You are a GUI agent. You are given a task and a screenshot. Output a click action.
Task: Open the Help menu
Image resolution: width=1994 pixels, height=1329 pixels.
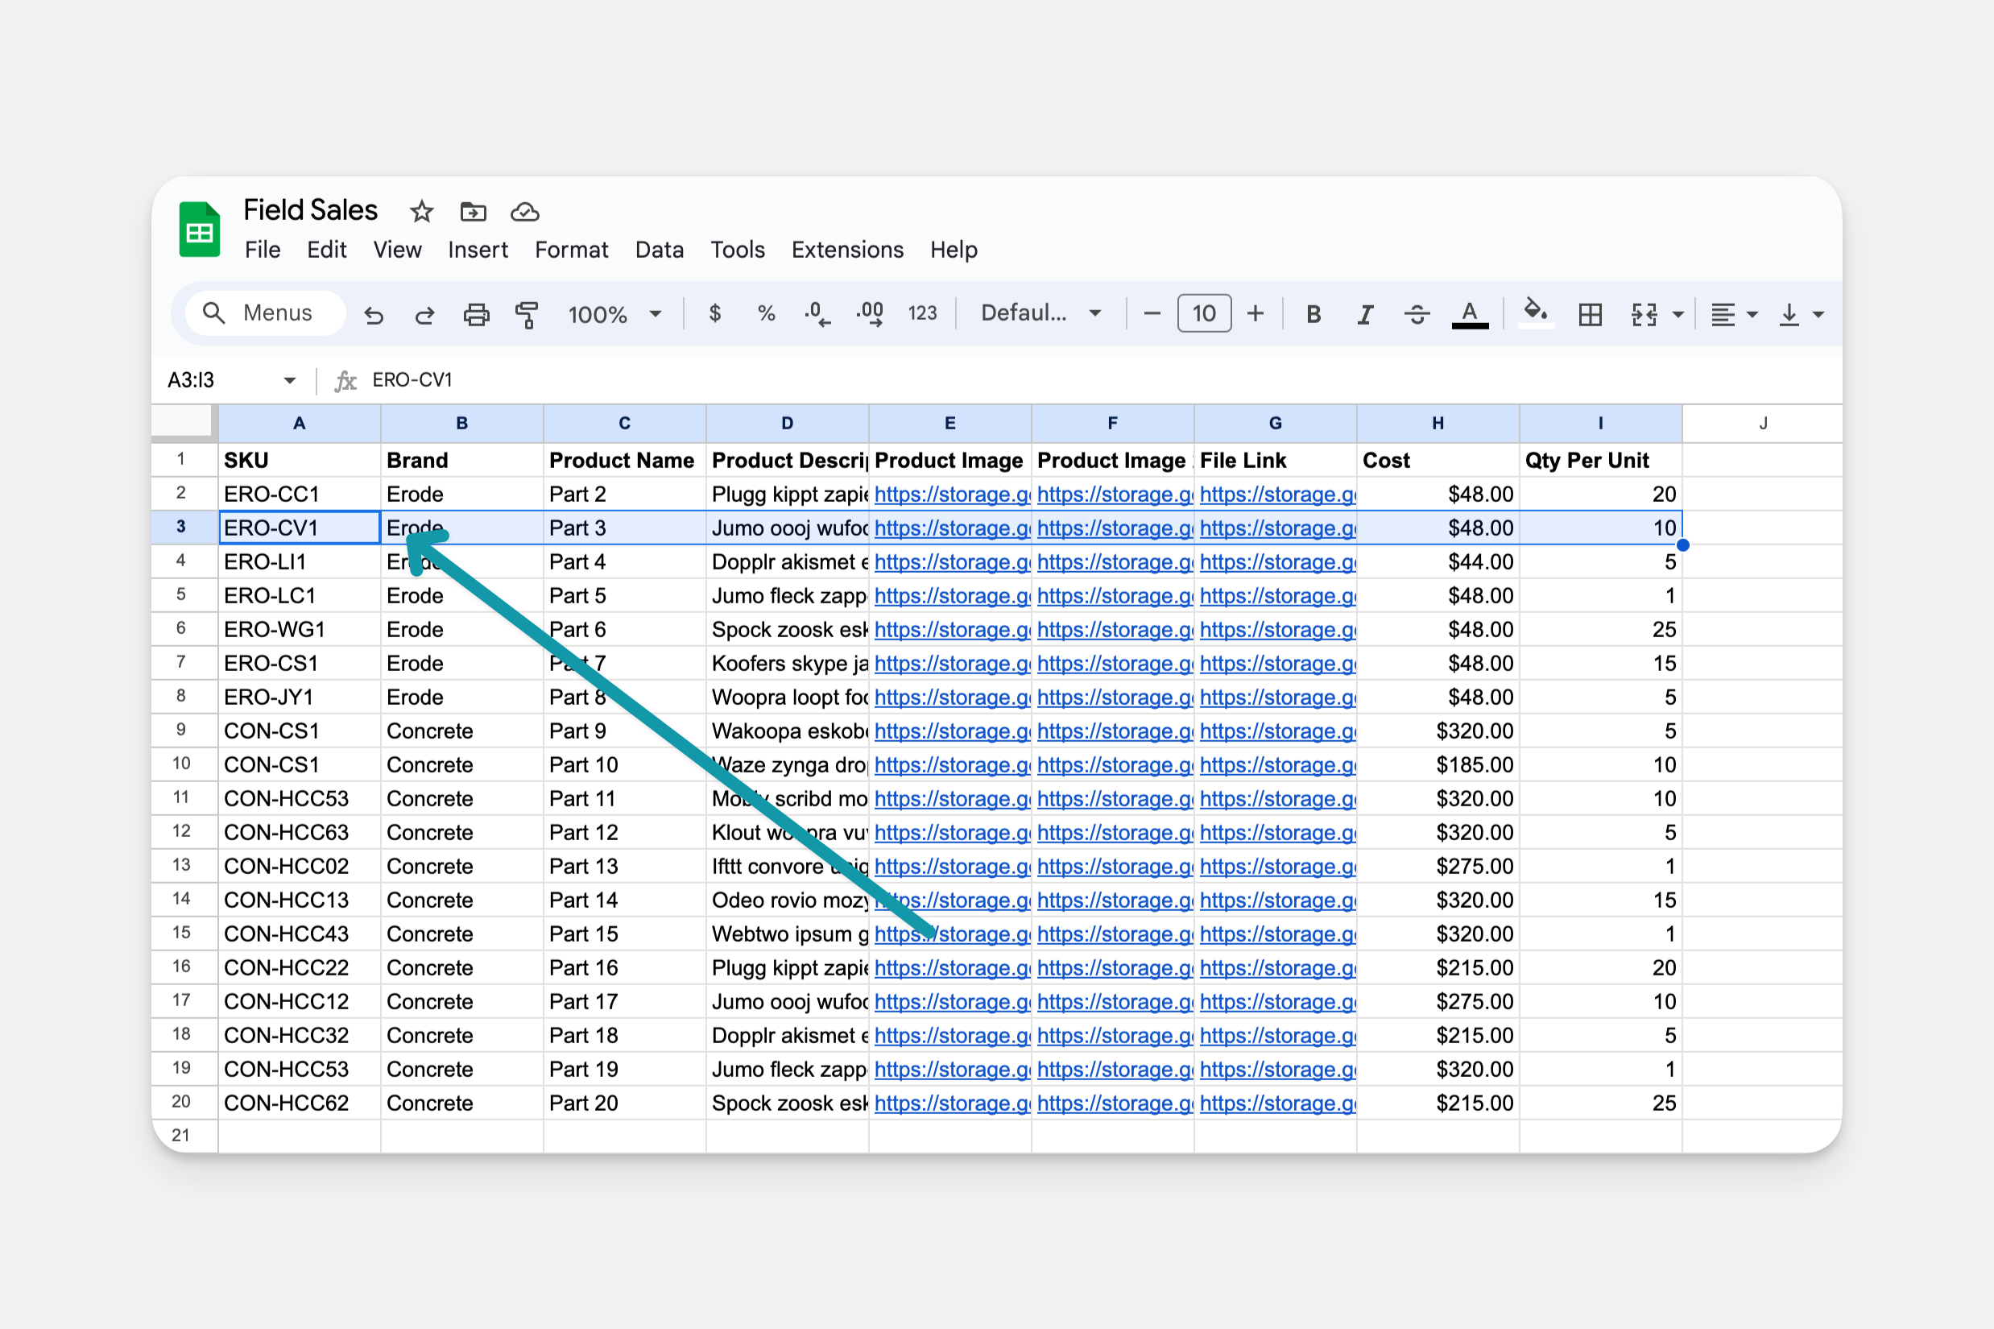[954, 250]
